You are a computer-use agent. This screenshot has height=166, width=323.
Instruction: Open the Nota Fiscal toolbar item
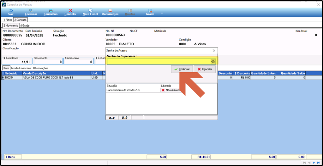tap(90, 12)
